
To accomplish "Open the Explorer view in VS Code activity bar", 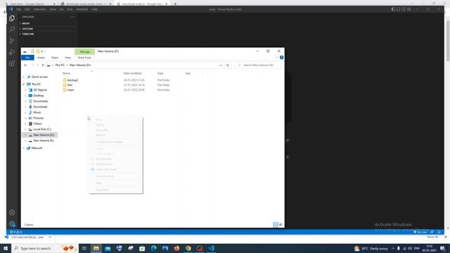I will click(12, 18).
